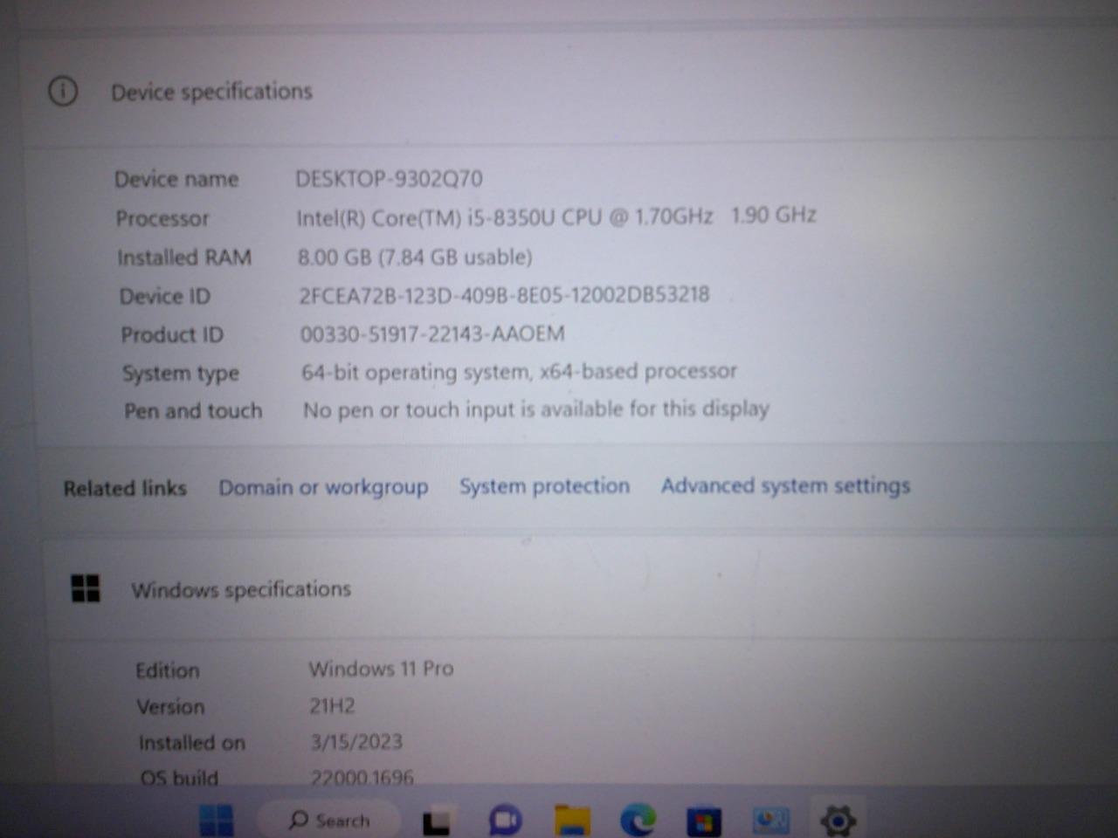
Task: Select the version value 21H2
Action: click(x=332, y=705)
